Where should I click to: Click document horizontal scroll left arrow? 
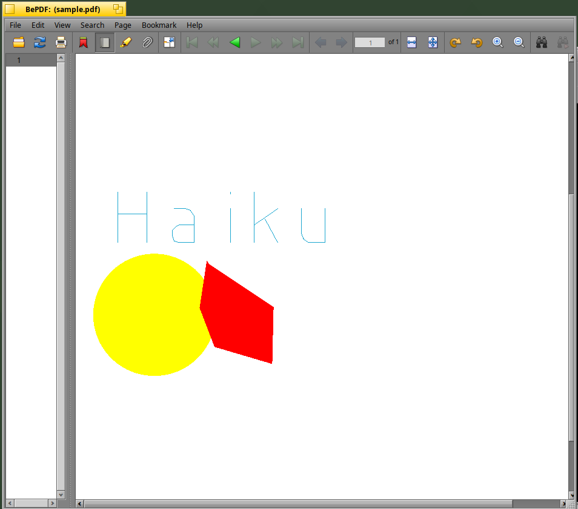click(x=79, y=504)
